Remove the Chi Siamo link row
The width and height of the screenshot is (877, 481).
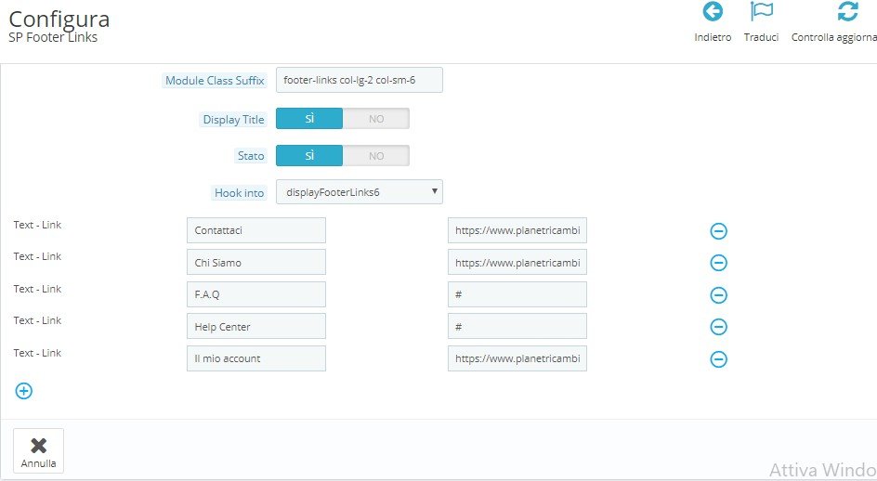click(719, 262)
